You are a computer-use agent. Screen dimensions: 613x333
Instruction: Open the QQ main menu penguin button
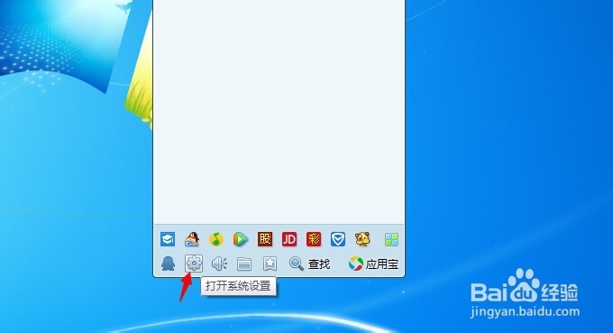(x=168, y=264)
